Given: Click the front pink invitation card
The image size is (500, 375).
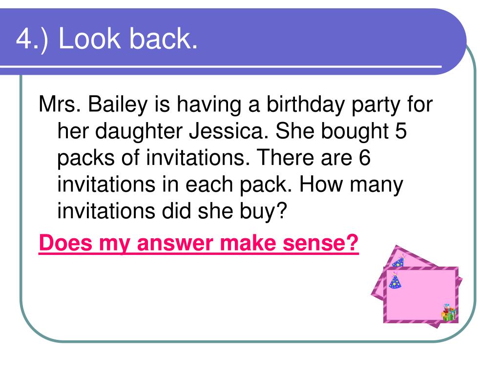Looking at the screenshot, I should point(421,295).
